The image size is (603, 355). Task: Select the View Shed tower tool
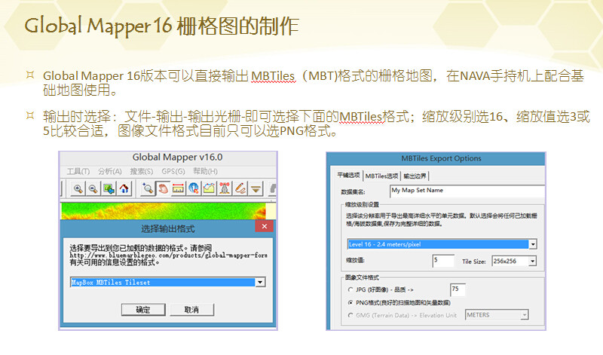[x=225, y=188]
